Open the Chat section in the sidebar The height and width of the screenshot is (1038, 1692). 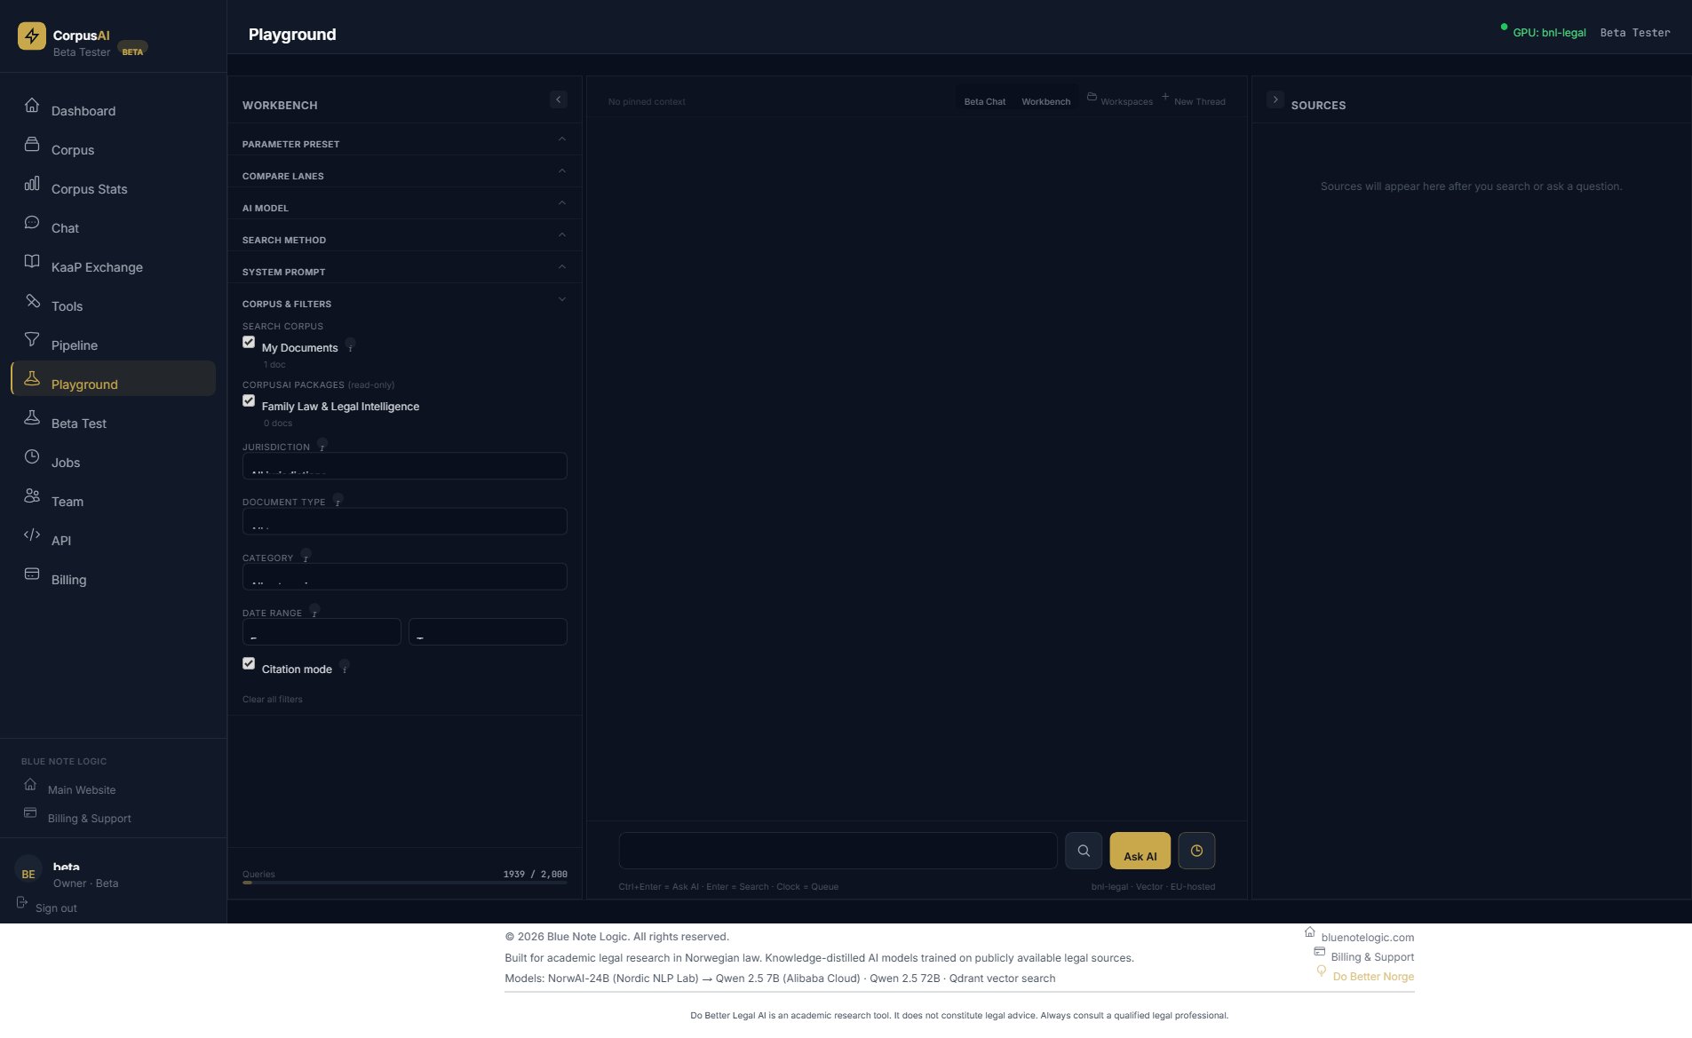(65, 227)
